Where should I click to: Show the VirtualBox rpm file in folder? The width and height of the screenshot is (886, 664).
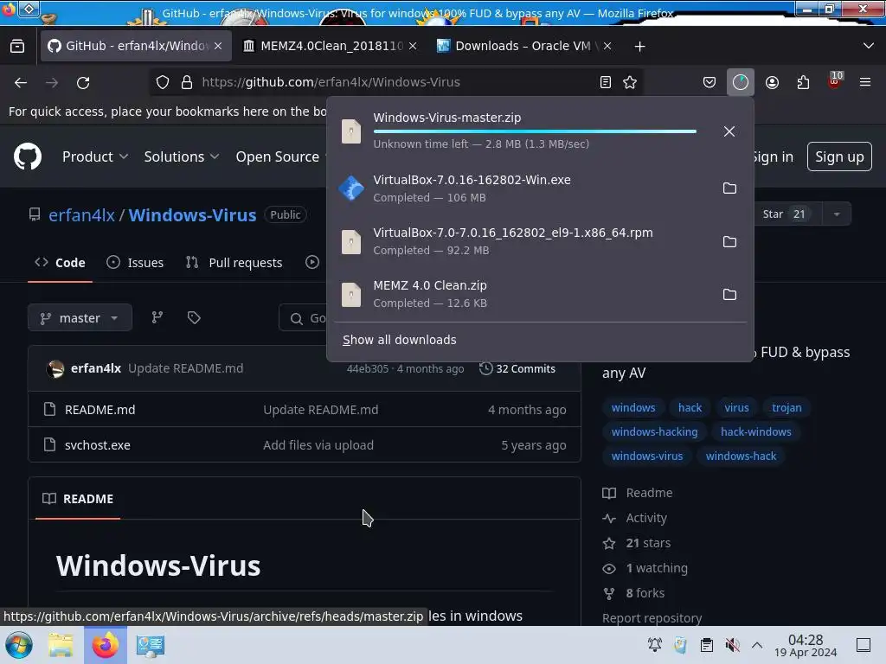(x=729, y=241)
